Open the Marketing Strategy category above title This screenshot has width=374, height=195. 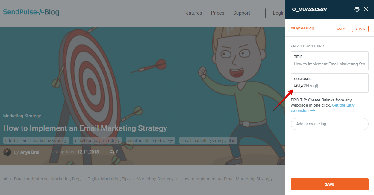click(22, 116)
